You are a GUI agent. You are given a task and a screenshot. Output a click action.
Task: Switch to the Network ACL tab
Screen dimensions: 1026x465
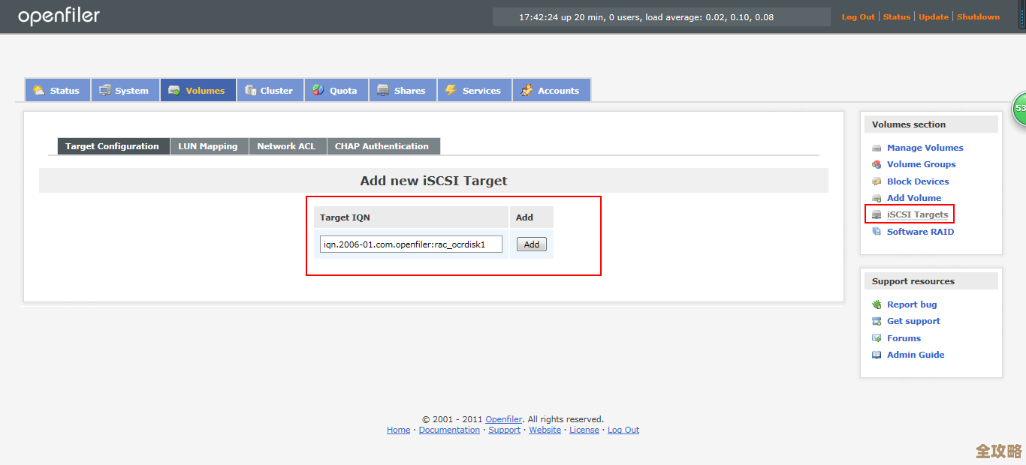click(x=287, y=145)
